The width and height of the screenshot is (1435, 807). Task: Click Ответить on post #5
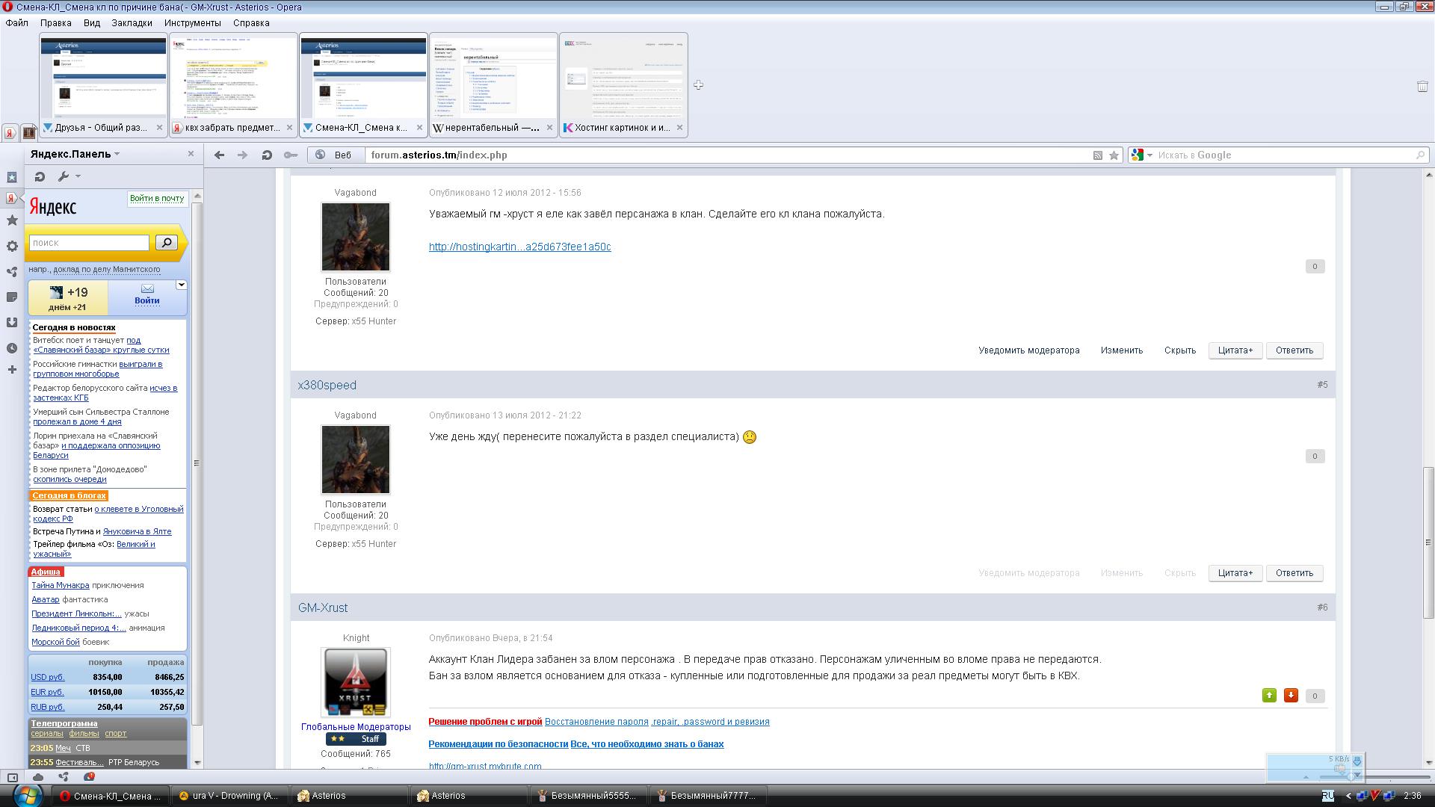point(1294,573)
